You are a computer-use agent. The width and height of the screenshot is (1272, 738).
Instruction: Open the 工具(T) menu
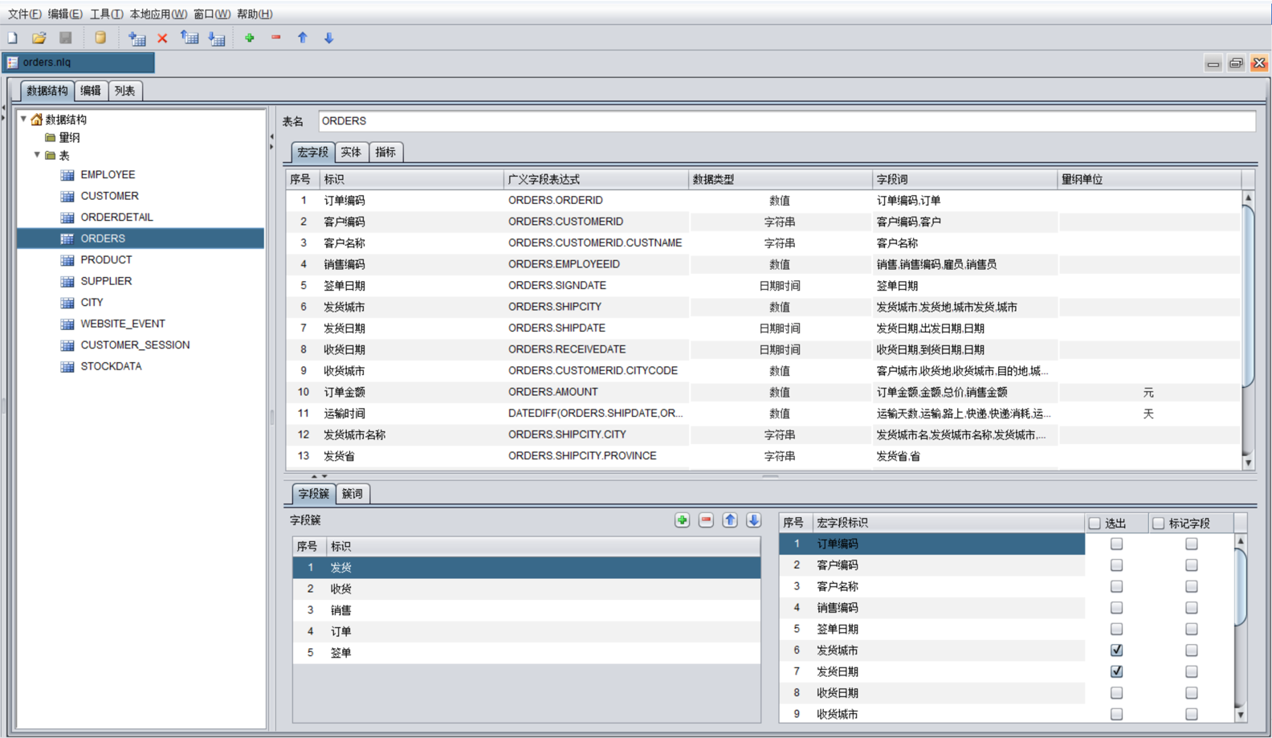tap(106, 14)
